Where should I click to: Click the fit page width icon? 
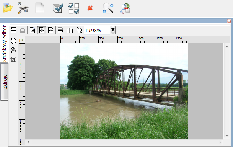[x=51, y=30]
